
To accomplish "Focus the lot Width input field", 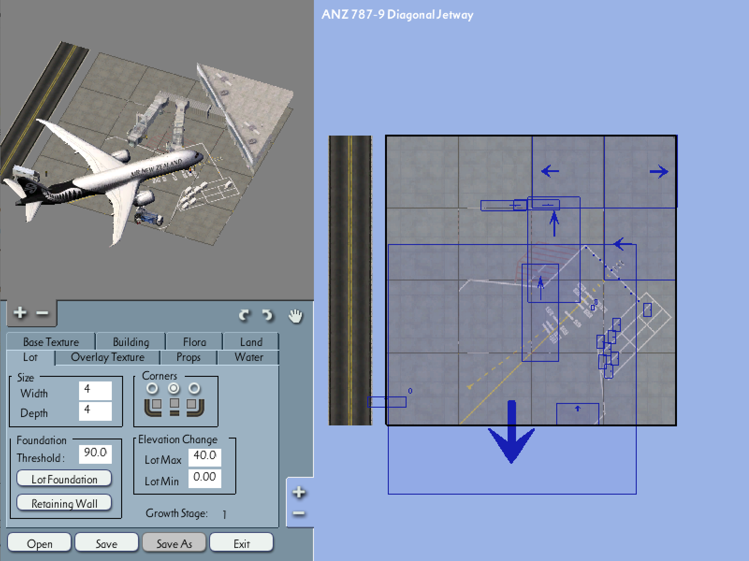I will 95,390.
